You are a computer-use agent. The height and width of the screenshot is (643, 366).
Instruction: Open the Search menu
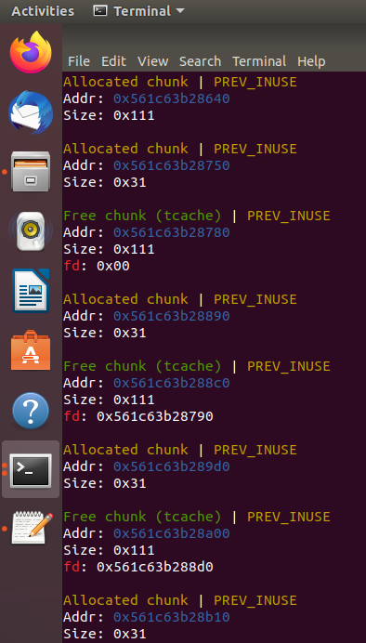(x=200, y=61)
